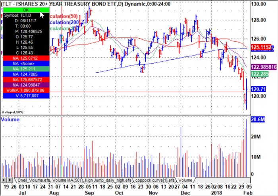Click the H 126.46 high value
The height and width of the screenshot is (196, 278).
point(24,42)
